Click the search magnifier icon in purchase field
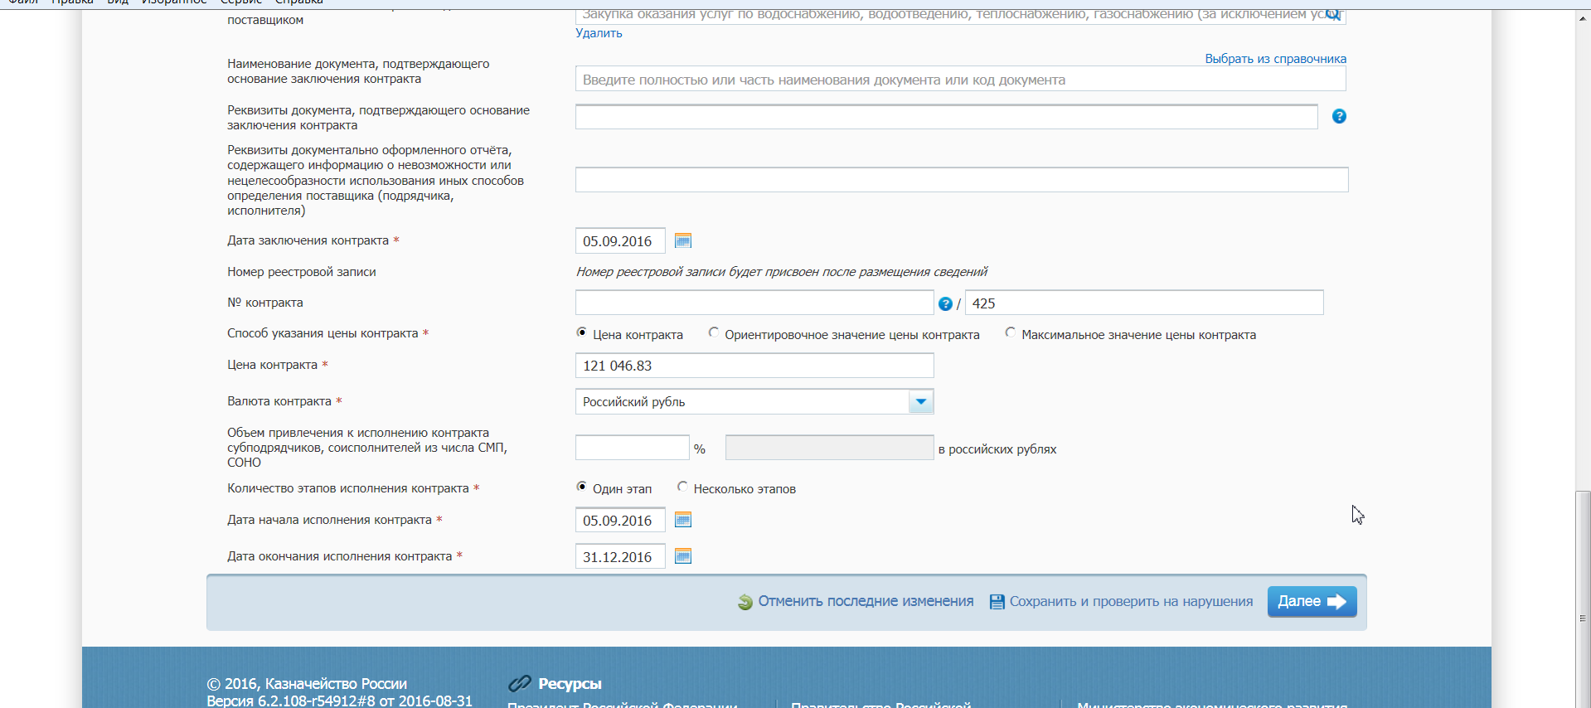 (x=1332, y=15)
